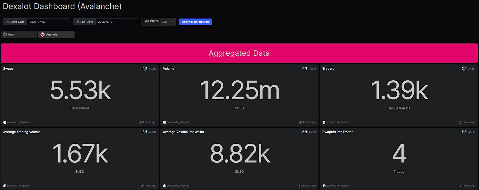479x190 pixels.
Task: Open Ali3N link on Swapers Per Trader card
Action: (x=472, y=132)
